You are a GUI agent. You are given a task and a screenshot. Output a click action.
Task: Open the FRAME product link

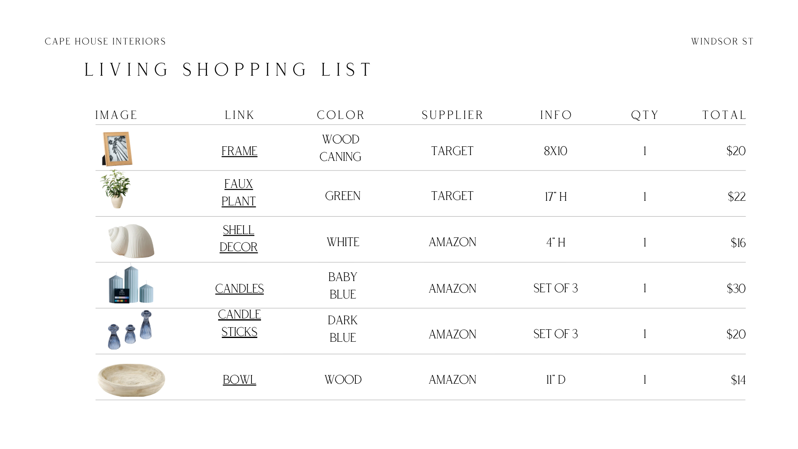239,151
